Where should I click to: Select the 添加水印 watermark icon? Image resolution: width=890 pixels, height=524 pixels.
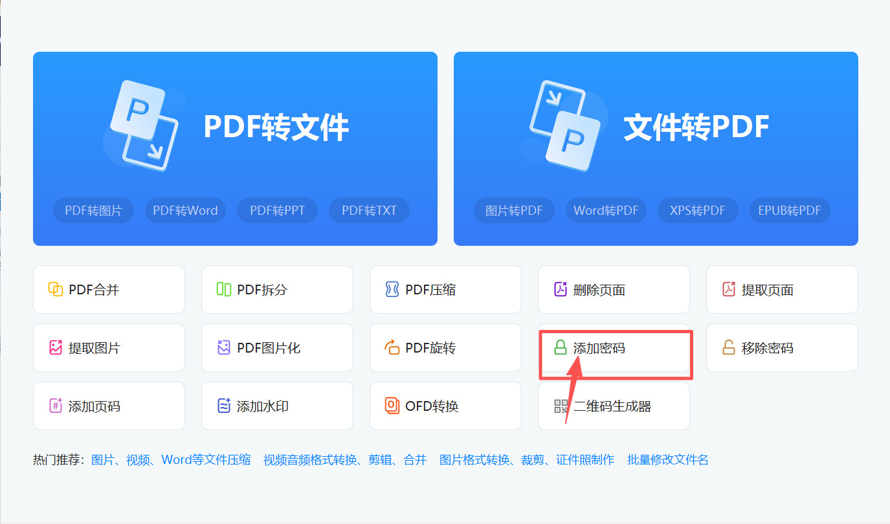pyautogui.click(x=225, y=406)
